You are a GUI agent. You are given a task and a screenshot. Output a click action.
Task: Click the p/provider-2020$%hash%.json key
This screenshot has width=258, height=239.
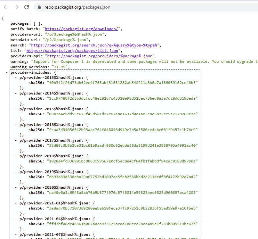point(52,187)
